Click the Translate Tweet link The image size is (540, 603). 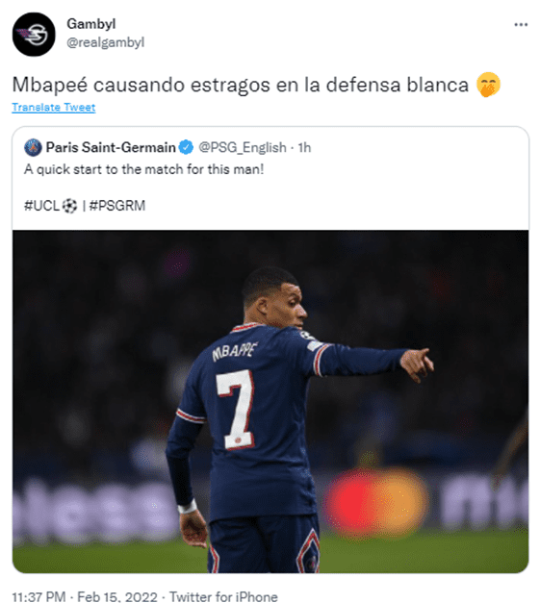coord(54,107)
